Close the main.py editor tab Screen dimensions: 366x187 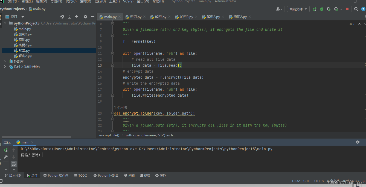pyautogui.click(x=119, y=17)
